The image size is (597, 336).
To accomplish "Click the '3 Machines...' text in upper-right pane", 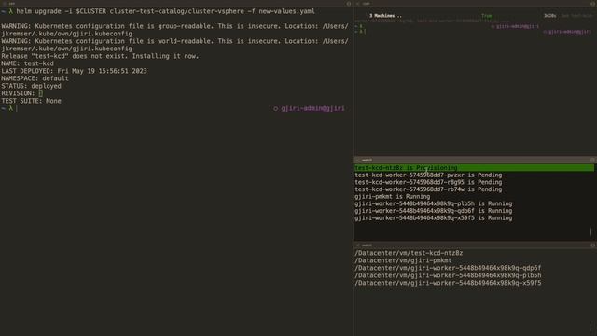I will (385, 16).
